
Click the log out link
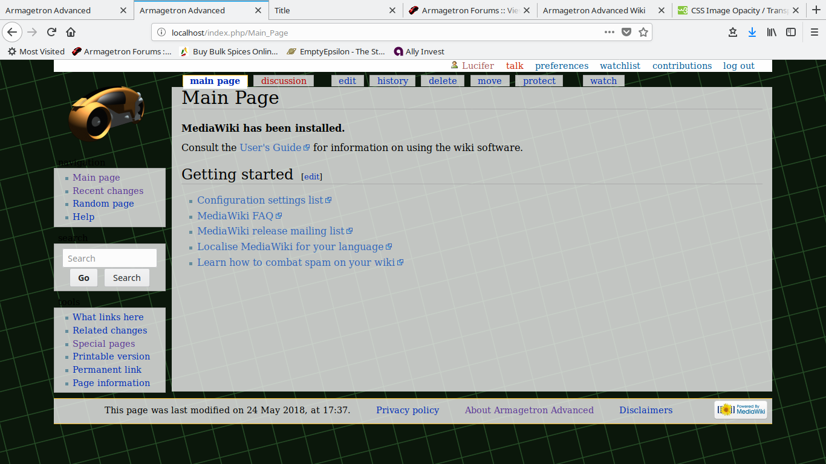[739, 66]
